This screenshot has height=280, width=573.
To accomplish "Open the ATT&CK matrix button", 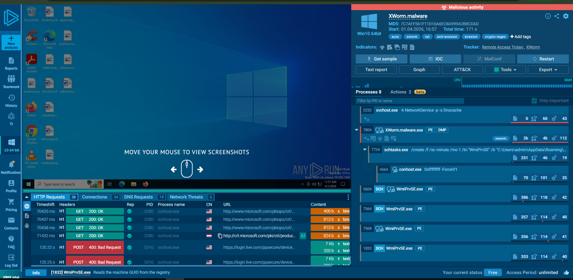I will click(x=462, y=70).
